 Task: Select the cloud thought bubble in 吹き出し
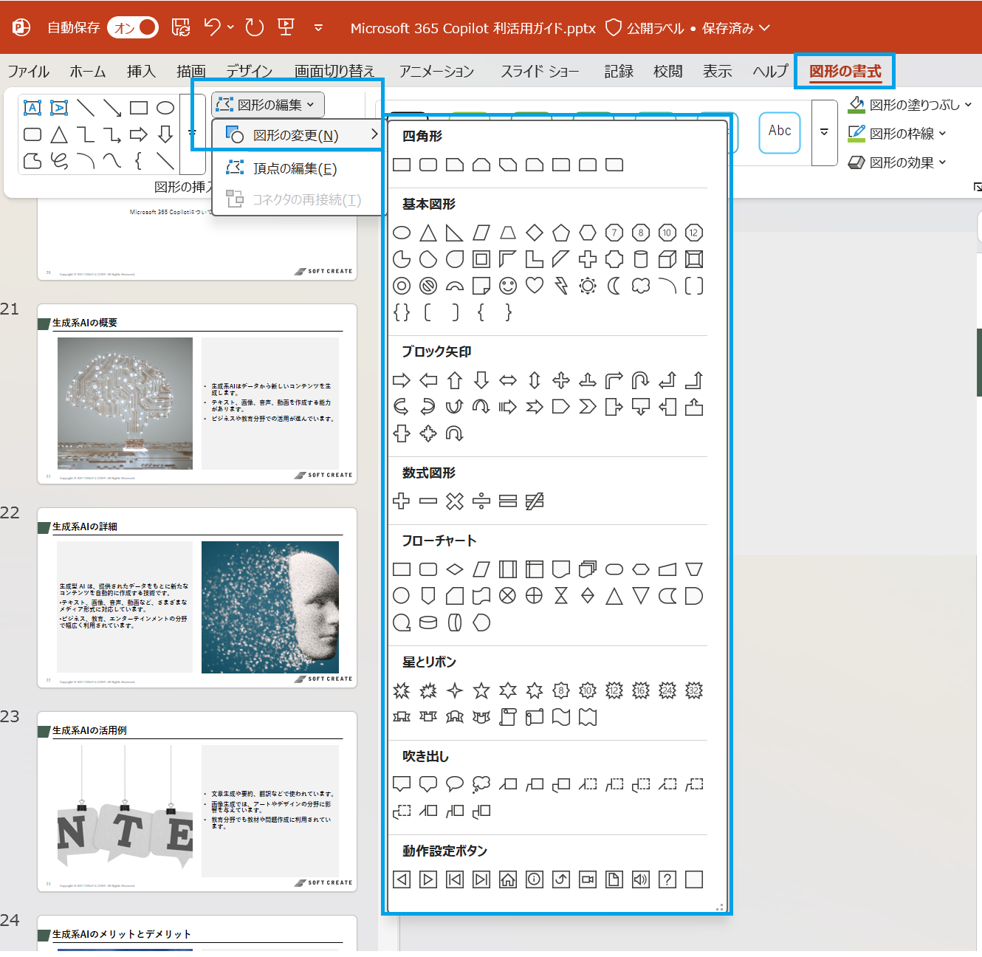click(x=481, y=784)
